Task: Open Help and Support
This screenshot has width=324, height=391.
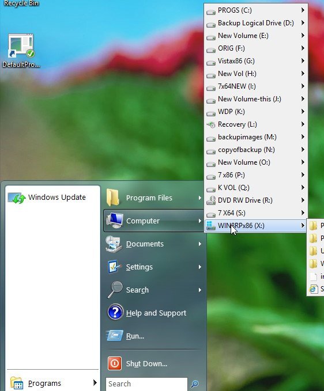Action: pyautogui.click(x=154, y=313)
